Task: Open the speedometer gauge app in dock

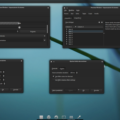Action: pos(56,117)
